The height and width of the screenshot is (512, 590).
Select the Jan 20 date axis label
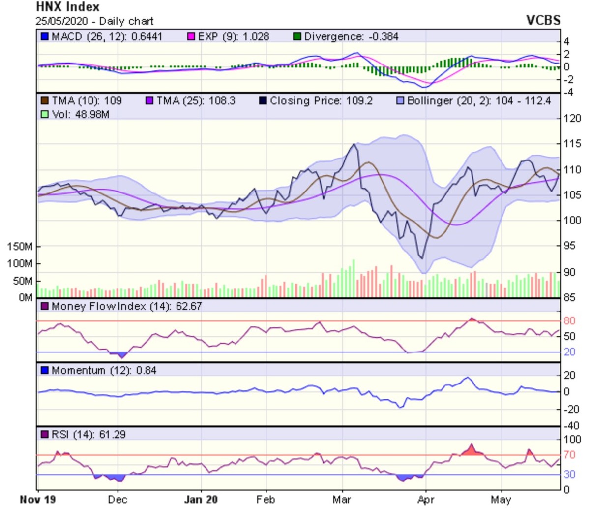pos(201,500)
